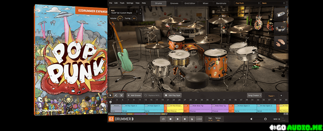The image size is (323, 131).
Task: Select the tambourine percussion thumbnail
Action: (281, 28)
